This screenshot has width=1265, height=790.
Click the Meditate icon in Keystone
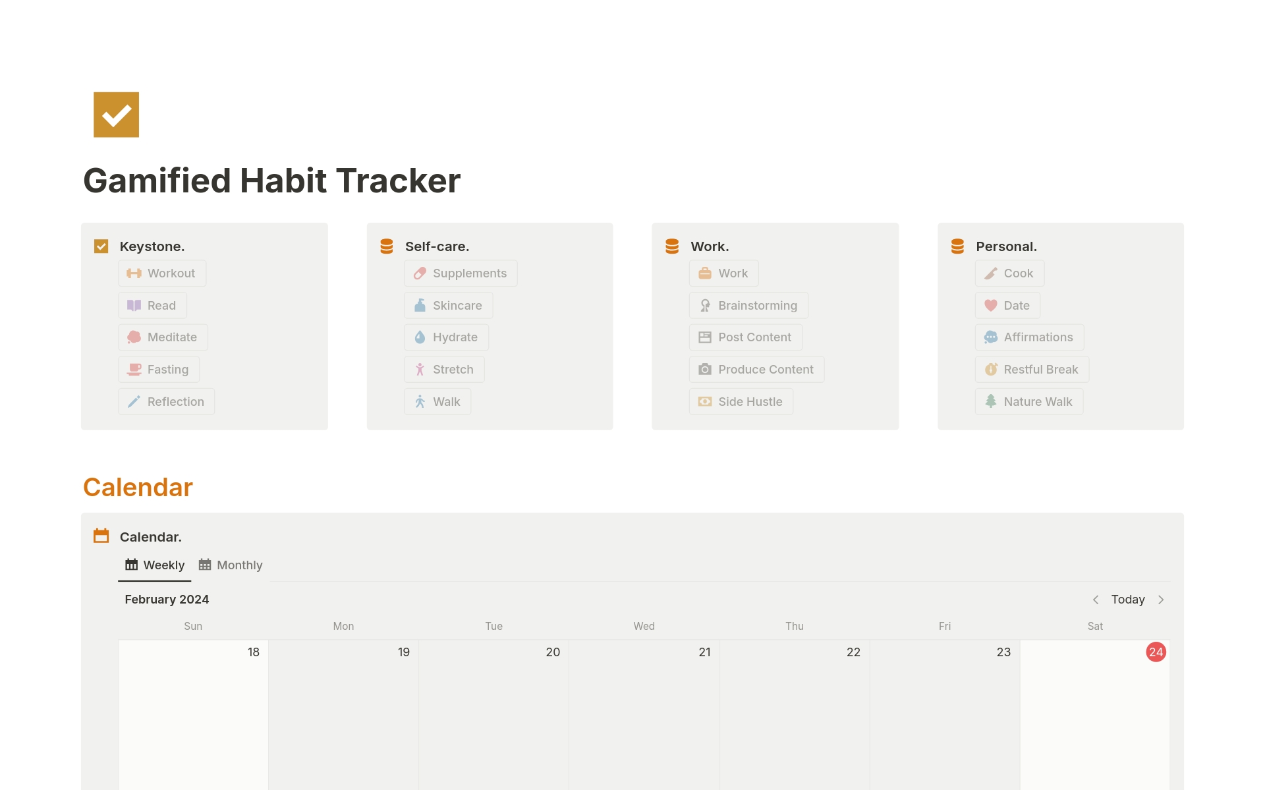134,337
